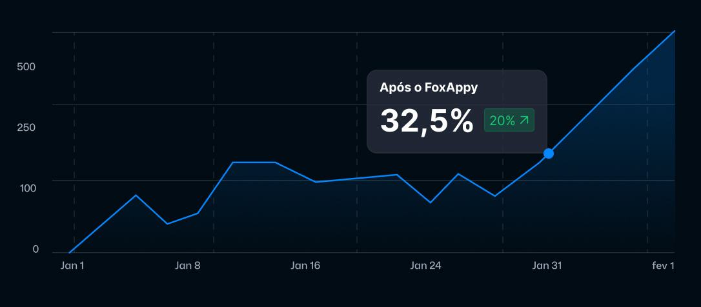This screenshot has height=307, width=701.
Task: Click the lowest dip just before Jan 24
Action: click(431, 203)
